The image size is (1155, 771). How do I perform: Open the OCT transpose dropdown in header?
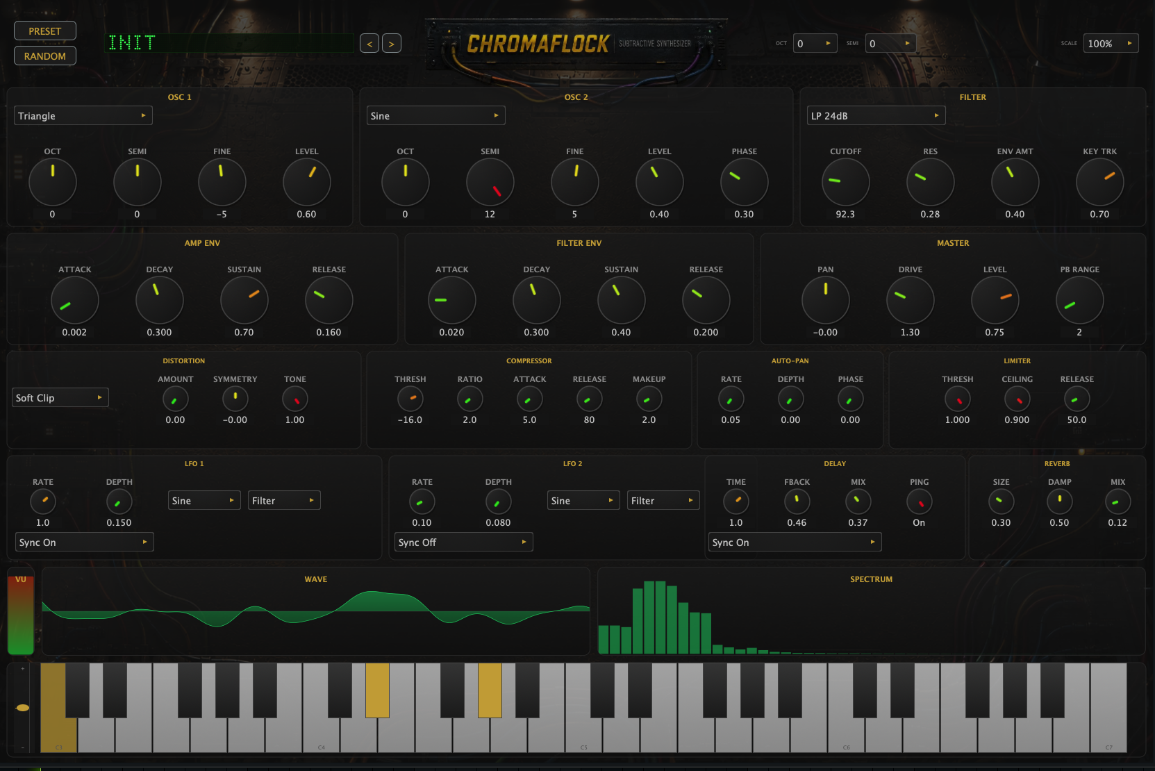(x=815, y=43)
